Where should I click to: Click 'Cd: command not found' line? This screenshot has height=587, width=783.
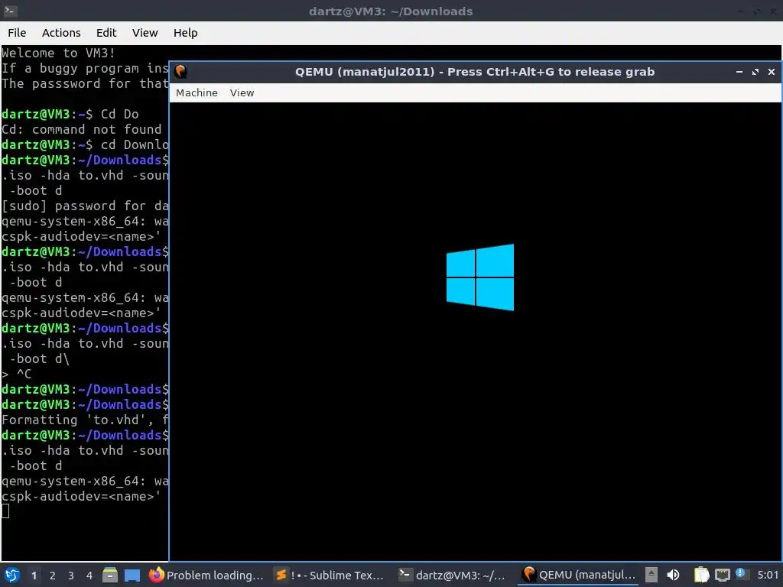pos(82,129)
